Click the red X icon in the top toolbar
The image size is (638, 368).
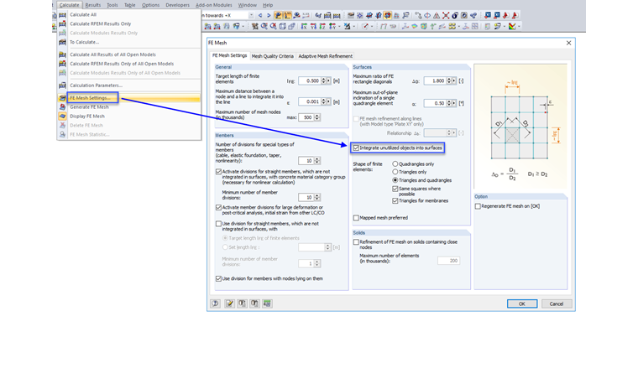[446, 15]
